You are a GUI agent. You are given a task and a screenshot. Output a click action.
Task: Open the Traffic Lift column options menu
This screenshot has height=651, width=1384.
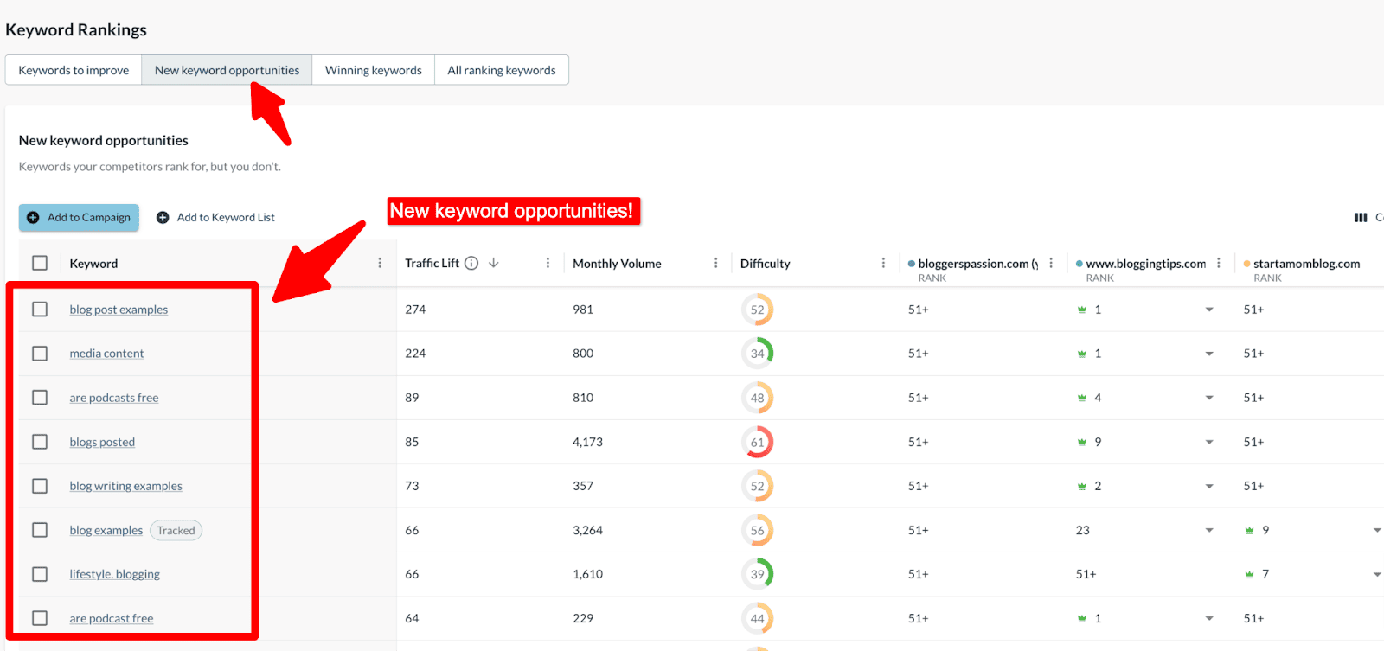click(548, 263)
